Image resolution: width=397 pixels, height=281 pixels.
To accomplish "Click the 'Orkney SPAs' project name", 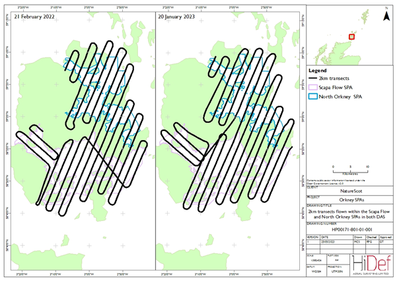I will tap(351, 200).
